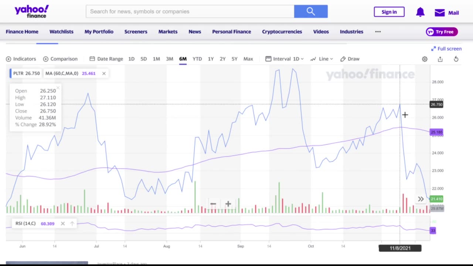The image size is (473, 266).
Task: Open Watchlists tab
Action: (x=61, y=32)
